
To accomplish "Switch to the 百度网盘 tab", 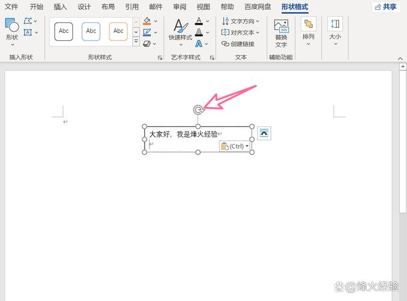I will click(x=258, y=7).
